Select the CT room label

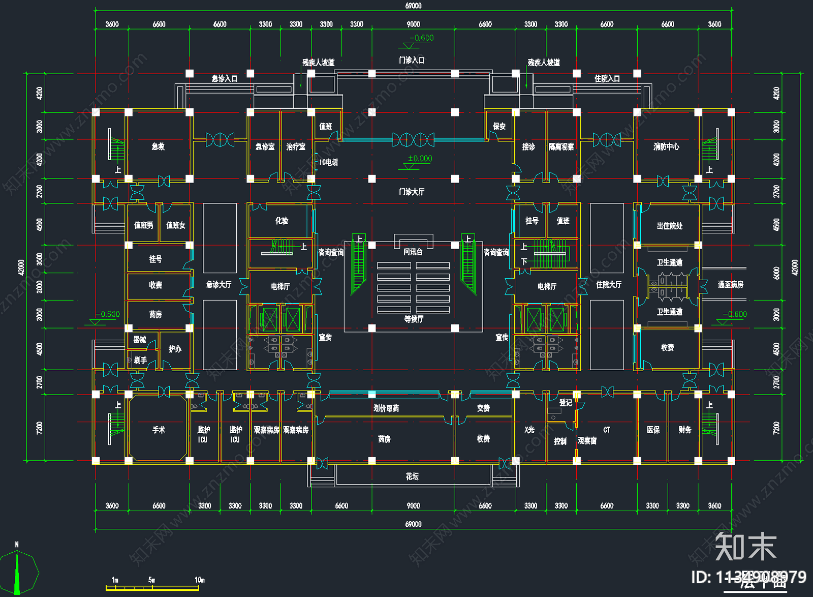click(x=607, y=430)
